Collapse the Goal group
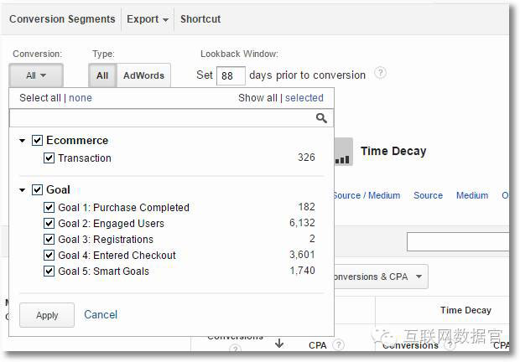Viewport: 520px width, 362px height. 23,190
